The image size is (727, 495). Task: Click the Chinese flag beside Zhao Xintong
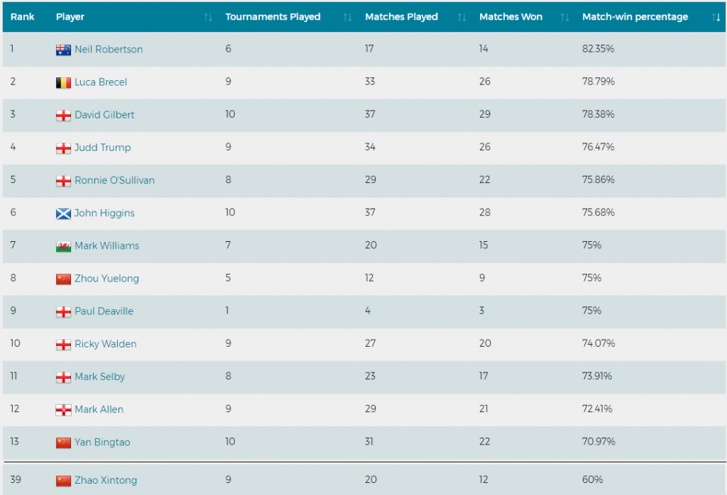point(63,481)
